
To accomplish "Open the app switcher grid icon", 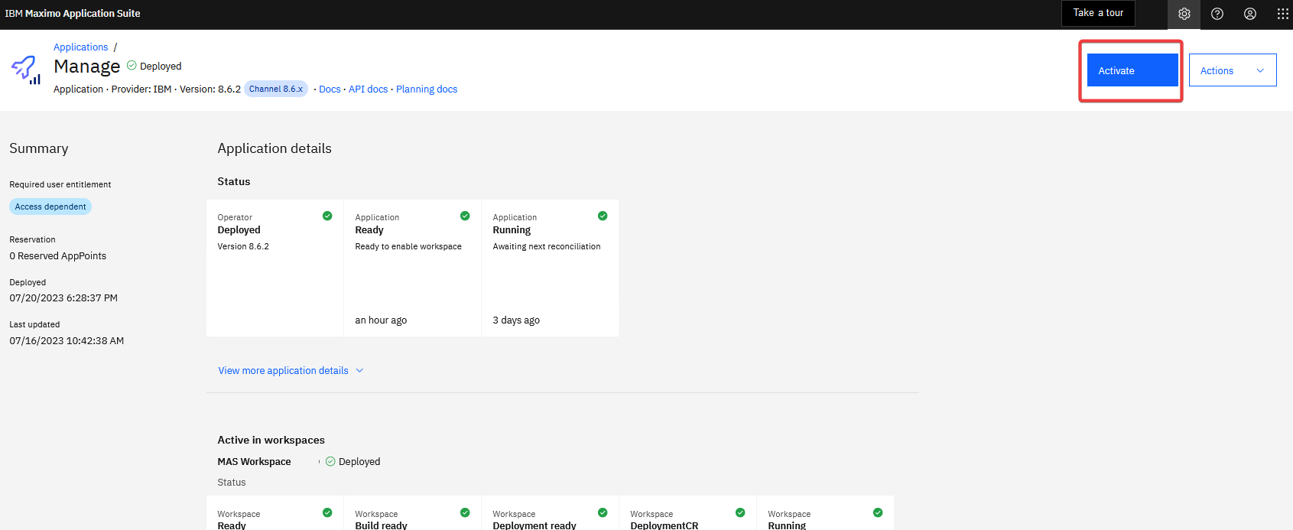I will coord(1283,14).
